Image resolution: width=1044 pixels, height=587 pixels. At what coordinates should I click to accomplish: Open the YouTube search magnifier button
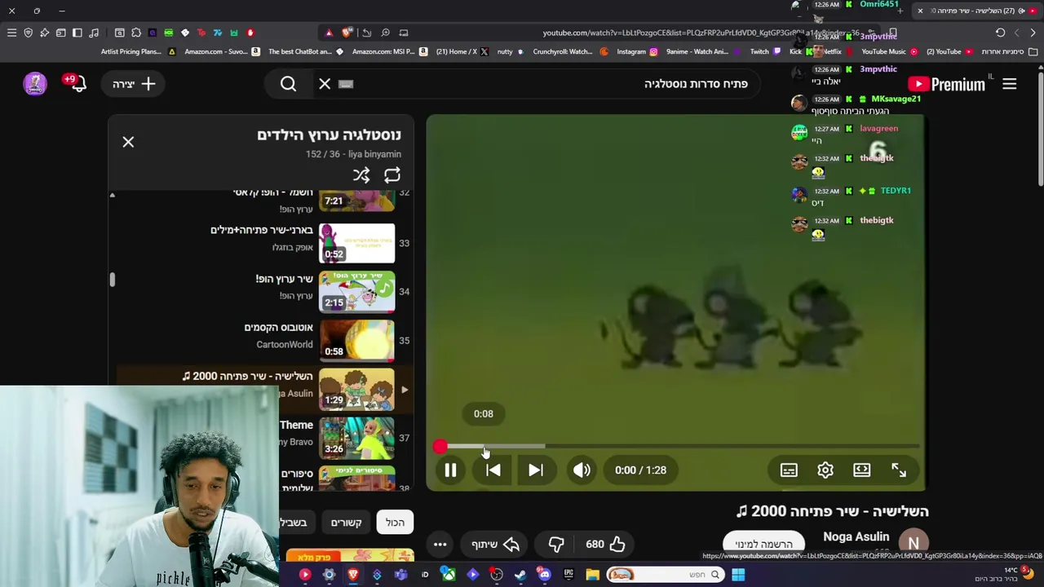[288, 84]
